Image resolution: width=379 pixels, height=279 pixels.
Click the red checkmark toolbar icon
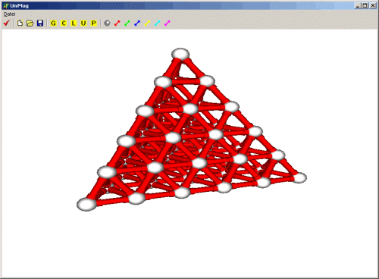pyautogui.click(x=6, y=23)
